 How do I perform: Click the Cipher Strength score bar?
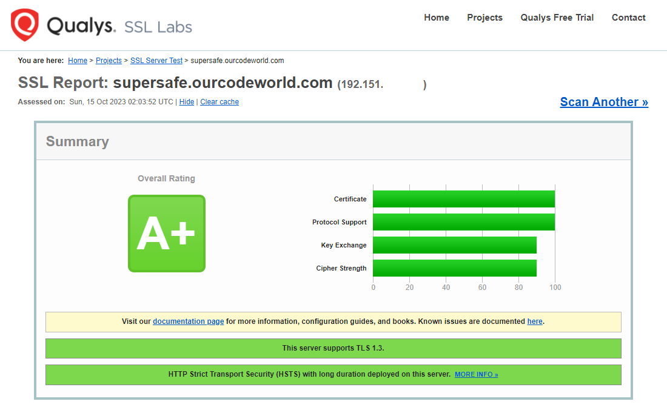455,267
